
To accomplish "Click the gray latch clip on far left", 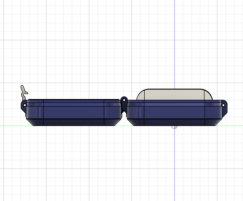I will (23, 91).
